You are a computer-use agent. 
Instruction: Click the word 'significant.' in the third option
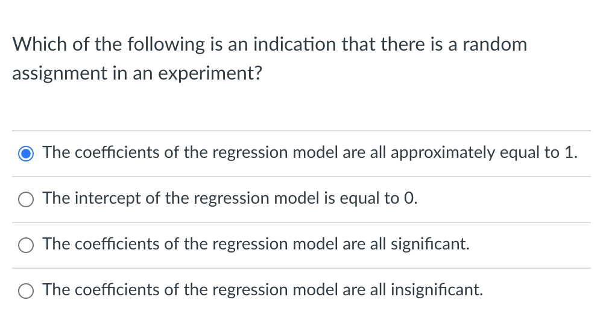(x=430, y=244)
